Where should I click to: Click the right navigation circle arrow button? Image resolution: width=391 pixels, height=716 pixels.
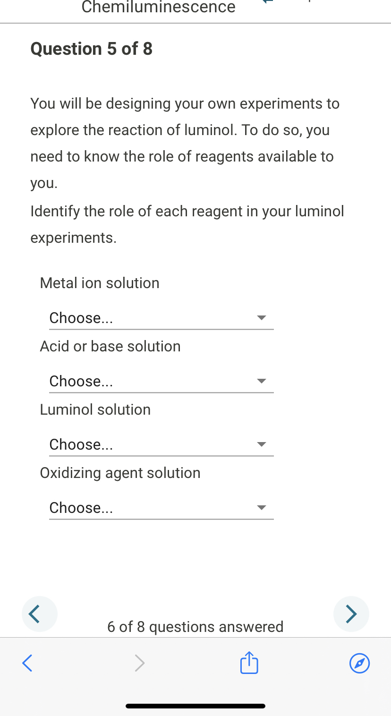(351, 614)
